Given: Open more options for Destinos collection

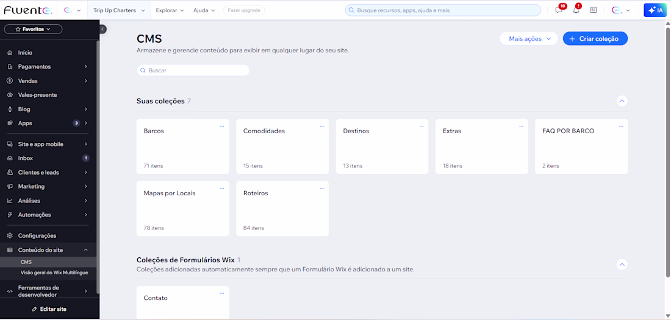Looking at the screenshot, I should [x=422, y=127].
